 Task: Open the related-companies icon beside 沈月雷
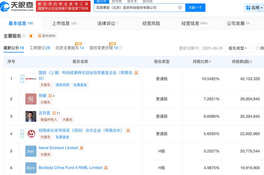point(56,113)
